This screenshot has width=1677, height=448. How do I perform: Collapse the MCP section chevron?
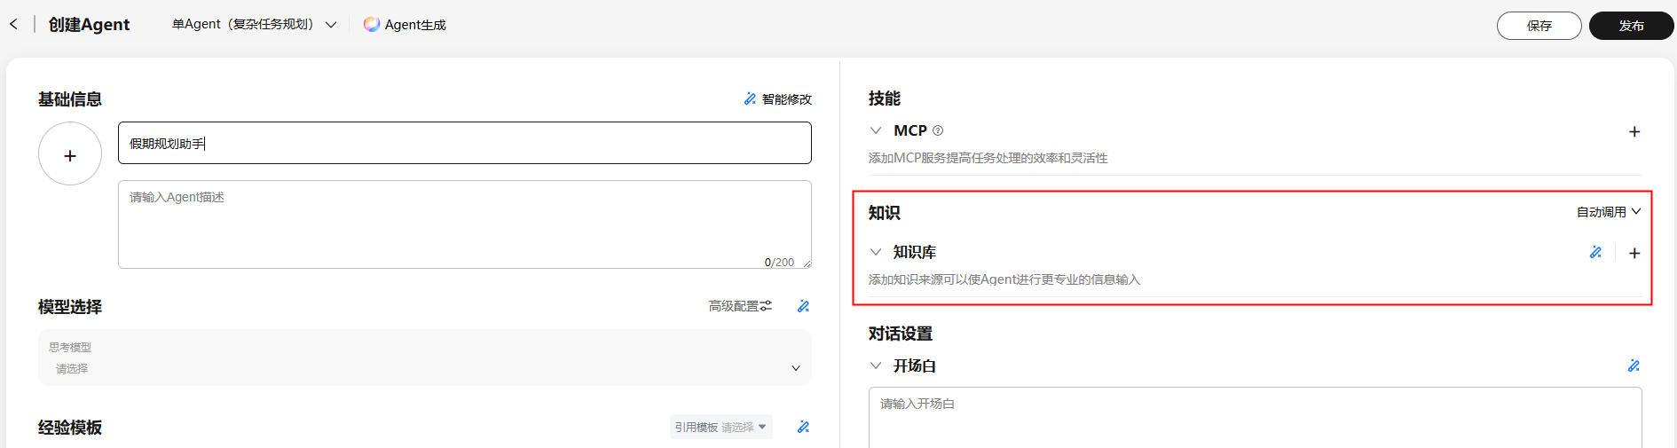(876, 130)
